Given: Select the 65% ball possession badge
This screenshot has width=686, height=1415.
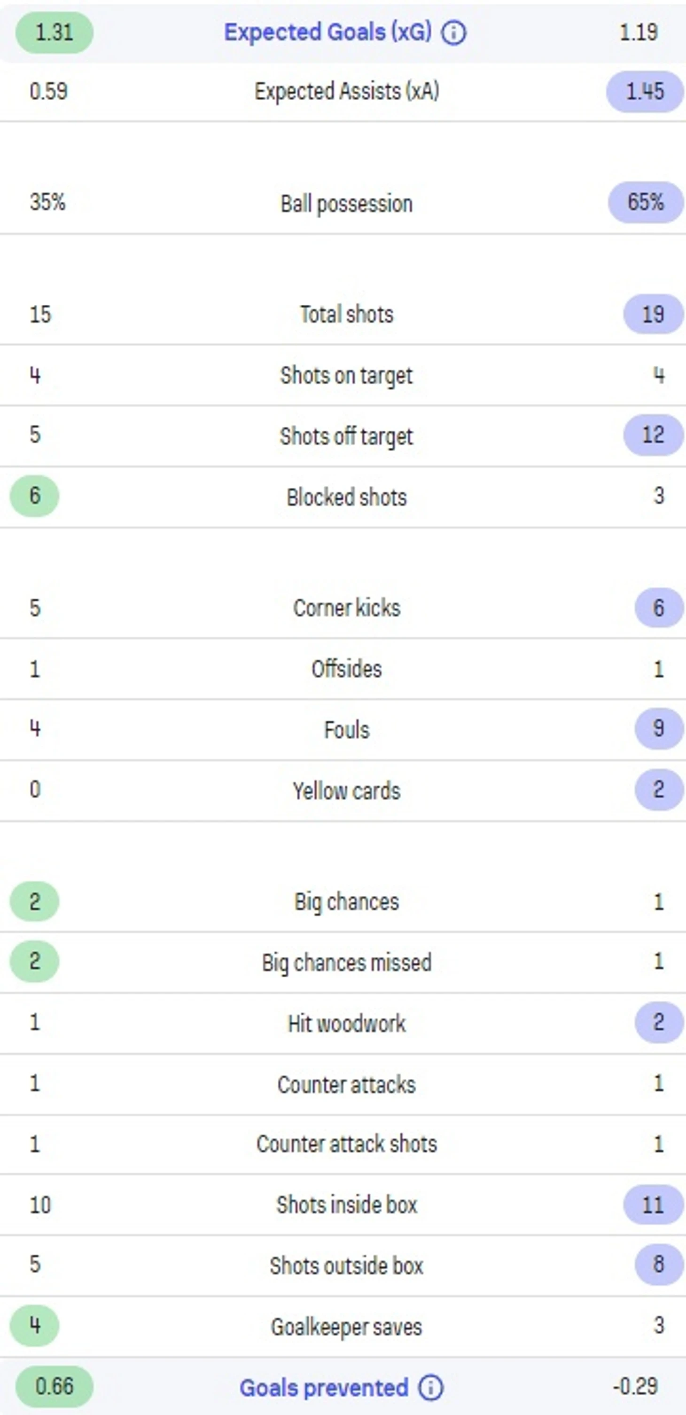Looking at the screenshot, I should coord(646,202).
